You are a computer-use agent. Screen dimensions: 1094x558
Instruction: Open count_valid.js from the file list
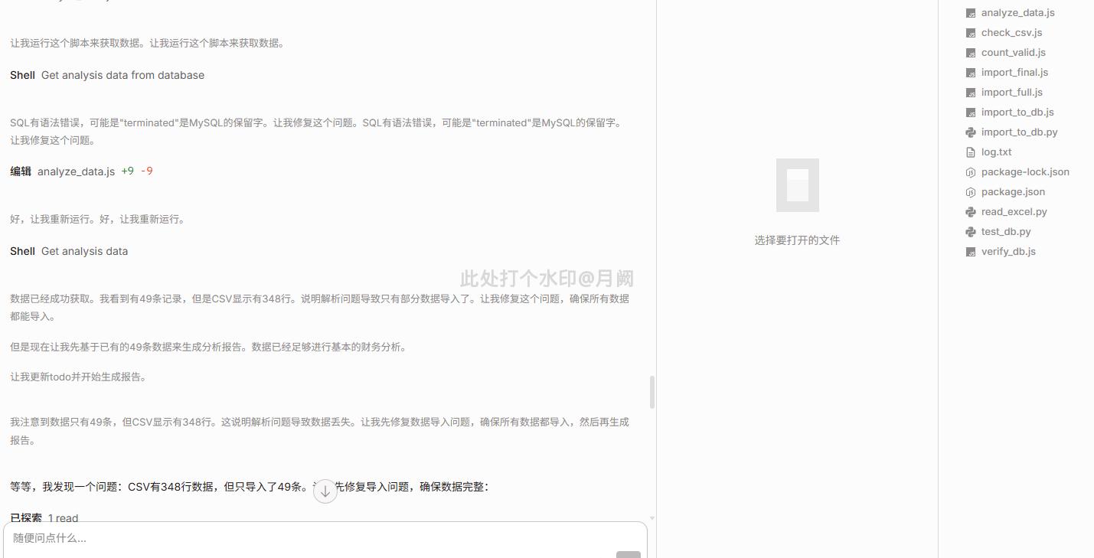[1013, 53]
